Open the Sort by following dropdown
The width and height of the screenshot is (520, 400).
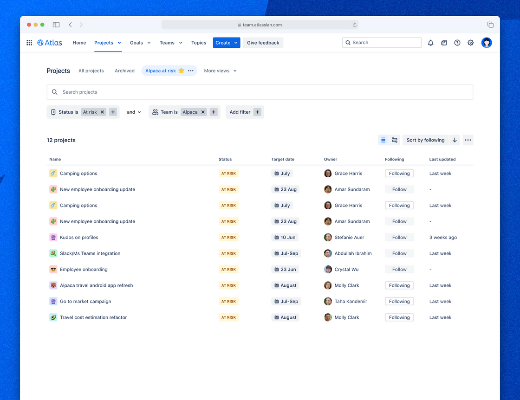coord(425,140)
